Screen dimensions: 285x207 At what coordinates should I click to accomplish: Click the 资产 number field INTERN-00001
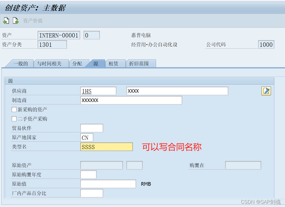click(x=59, y=35)
